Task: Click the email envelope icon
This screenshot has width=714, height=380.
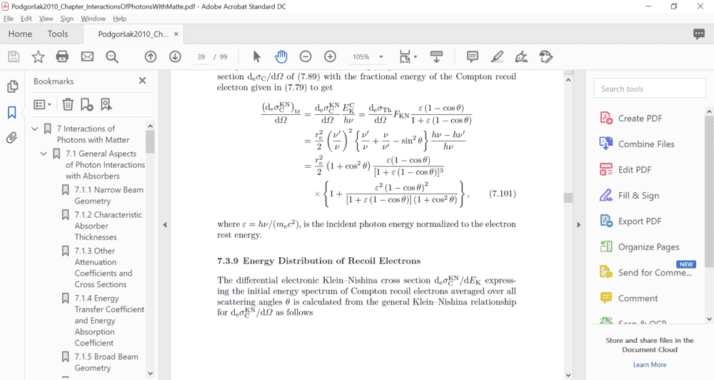Action: [87, 56]
